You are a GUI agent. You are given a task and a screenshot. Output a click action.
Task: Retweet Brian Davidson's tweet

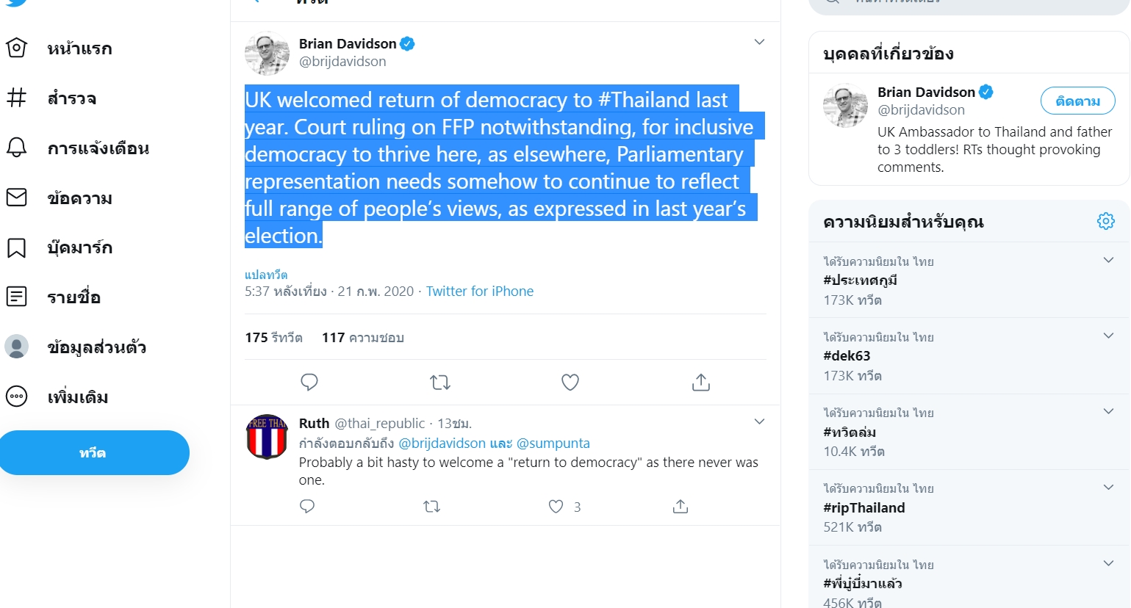[x=439, y=382]
